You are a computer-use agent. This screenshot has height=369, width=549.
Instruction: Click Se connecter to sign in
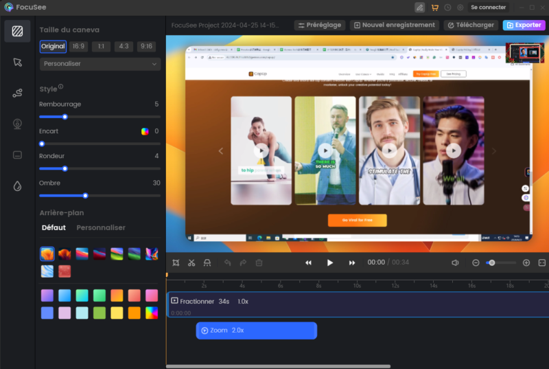(x=488, y=8)
